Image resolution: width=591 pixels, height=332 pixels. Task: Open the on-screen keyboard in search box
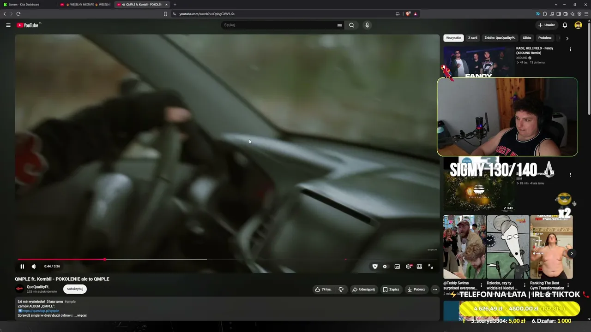[x=339, y=25]
